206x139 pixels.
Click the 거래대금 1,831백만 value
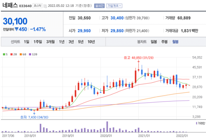click(x=189, y=31)
